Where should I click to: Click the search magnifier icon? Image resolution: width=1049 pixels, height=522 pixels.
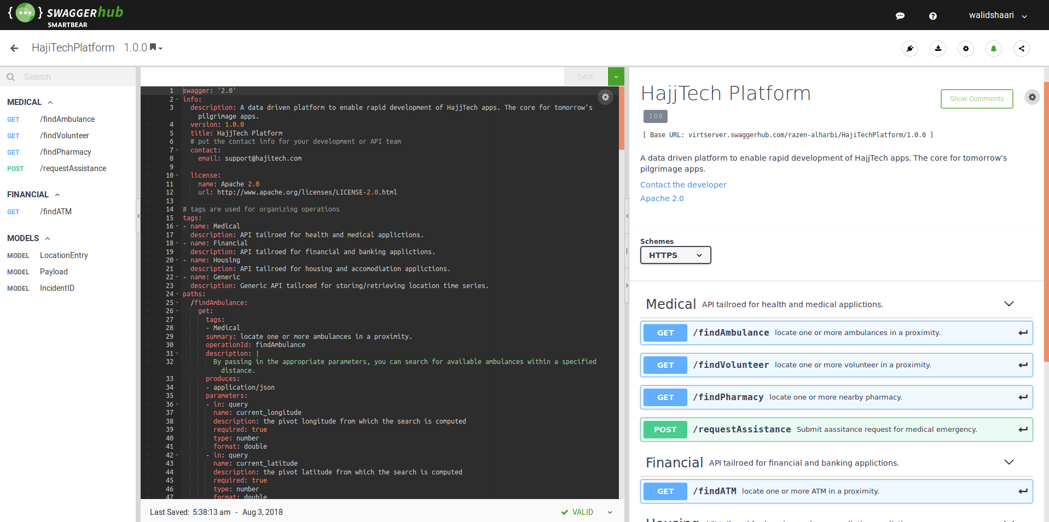click(x=11, y=77)
